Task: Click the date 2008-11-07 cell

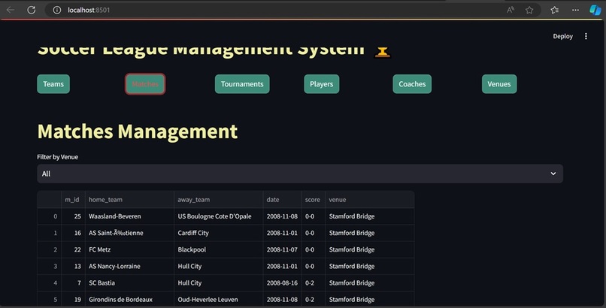Action: coord(282,249)
